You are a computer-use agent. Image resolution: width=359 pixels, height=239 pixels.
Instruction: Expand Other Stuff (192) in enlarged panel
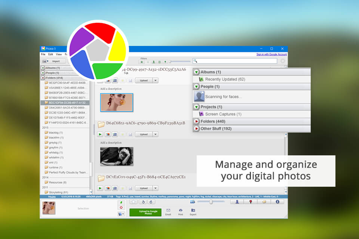[x=196, y=129]
